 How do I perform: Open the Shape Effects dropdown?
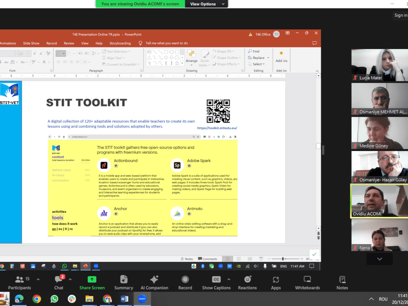(x=226, y=64)
